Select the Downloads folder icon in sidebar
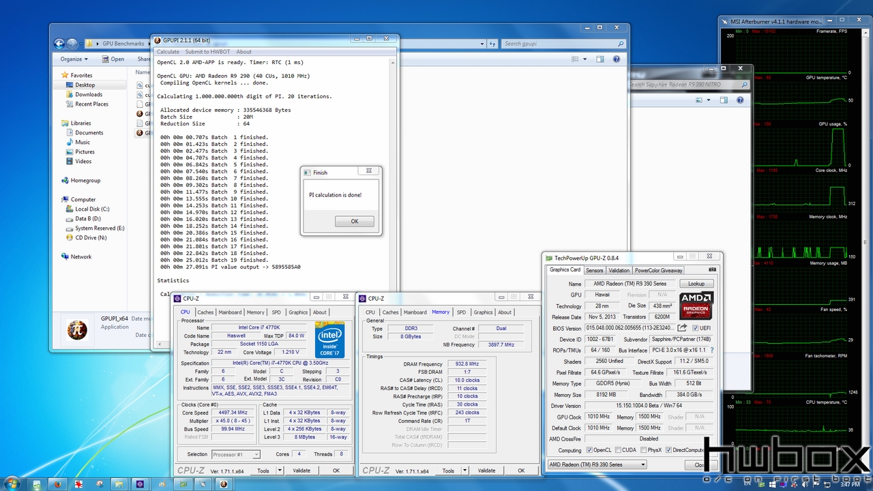This screenshot has width=873, height=491. coord(70,95)
